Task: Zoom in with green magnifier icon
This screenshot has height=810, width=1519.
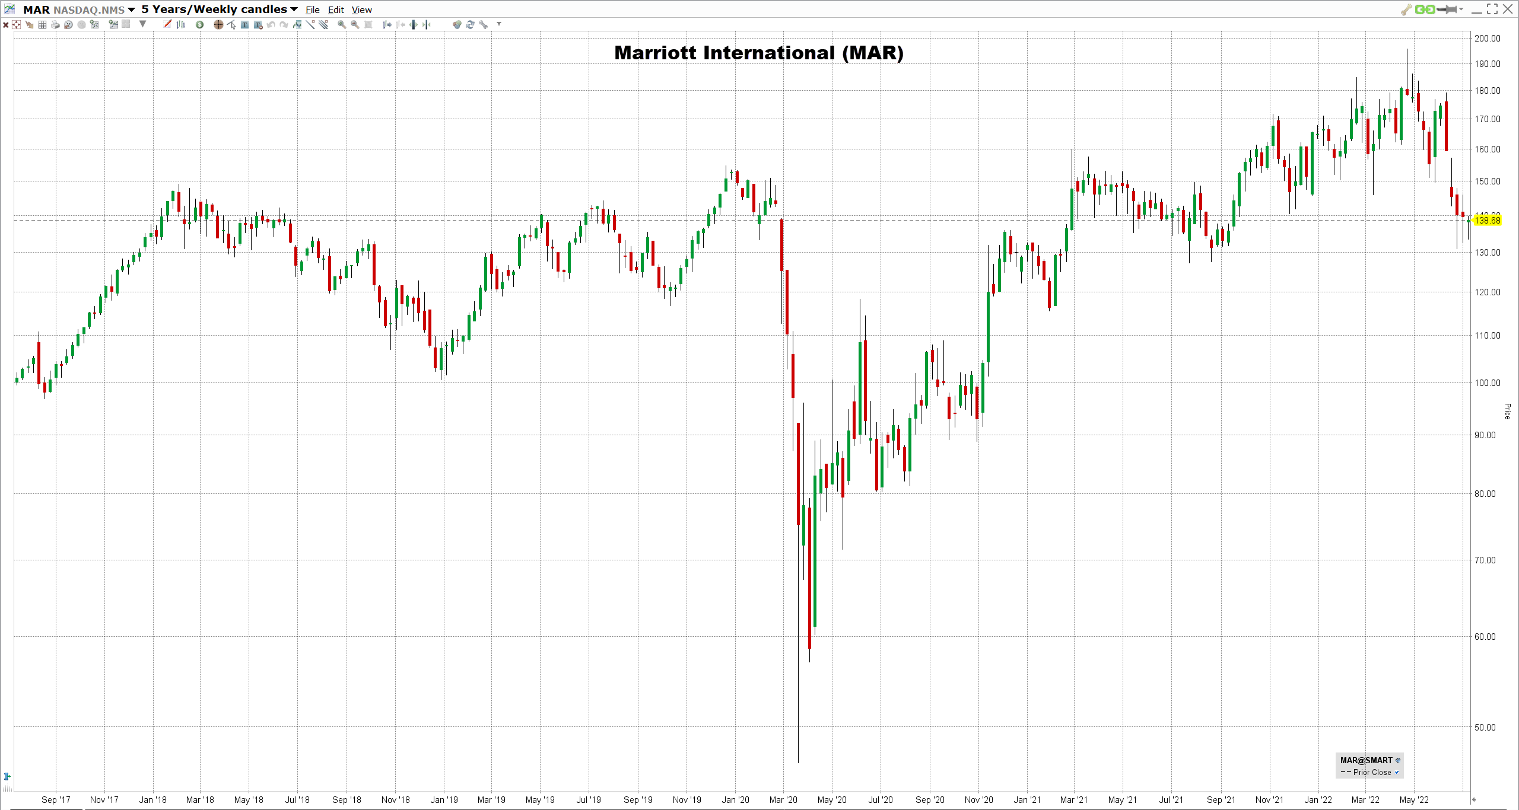Action: coord(342,24)
